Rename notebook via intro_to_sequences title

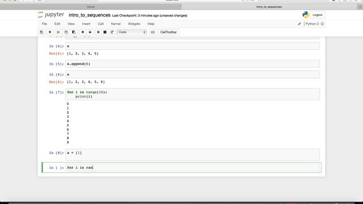(x=90, y=15)
